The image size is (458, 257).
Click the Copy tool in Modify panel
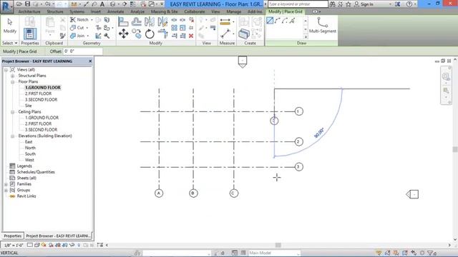point(137,34)
